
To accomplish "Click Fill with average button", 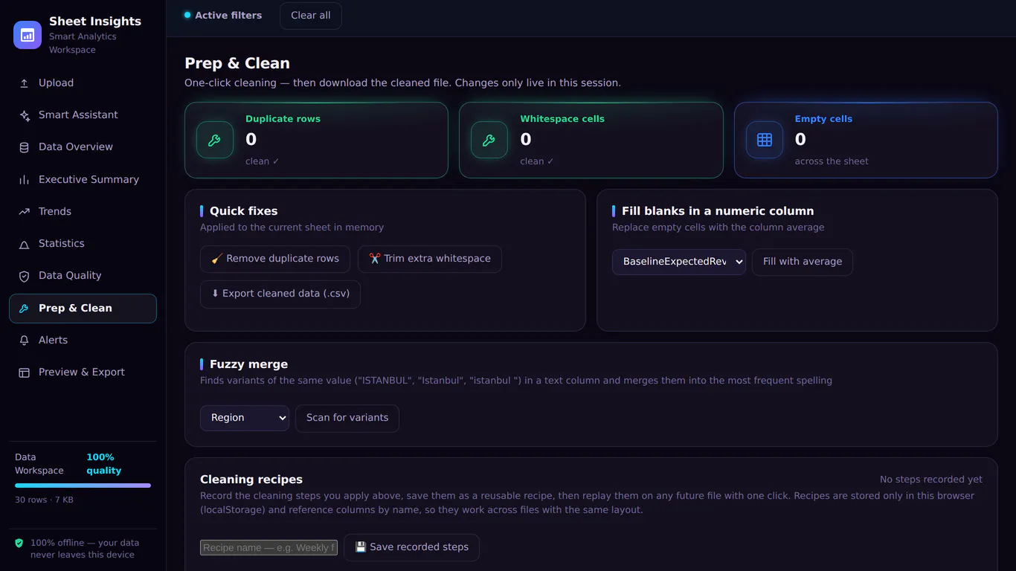I will [803, 262].
